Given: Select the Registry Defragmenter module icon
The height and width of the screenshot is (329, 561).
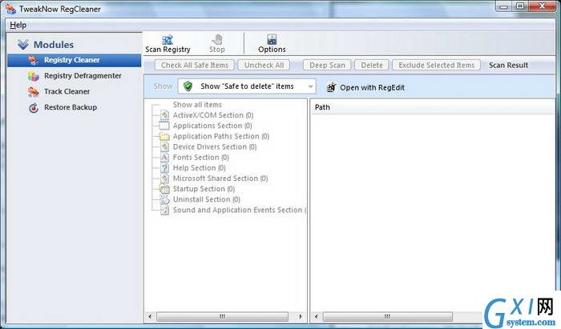Looking at the screenshot, I should tap(34, 76).
